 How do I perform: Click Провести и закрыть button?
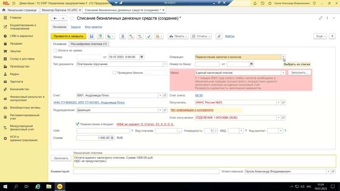pos(69,36)
